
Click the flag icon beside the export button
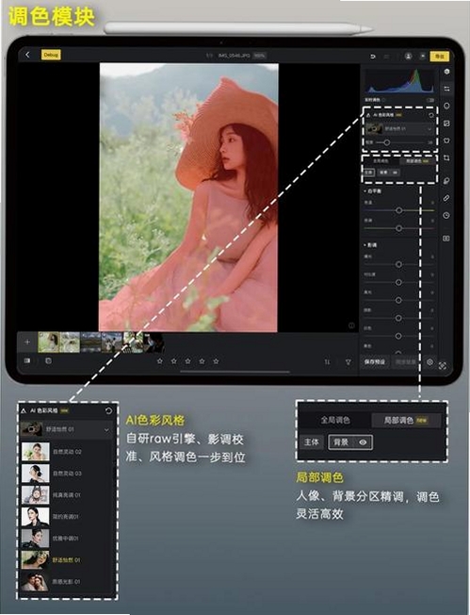pos(423,56)
